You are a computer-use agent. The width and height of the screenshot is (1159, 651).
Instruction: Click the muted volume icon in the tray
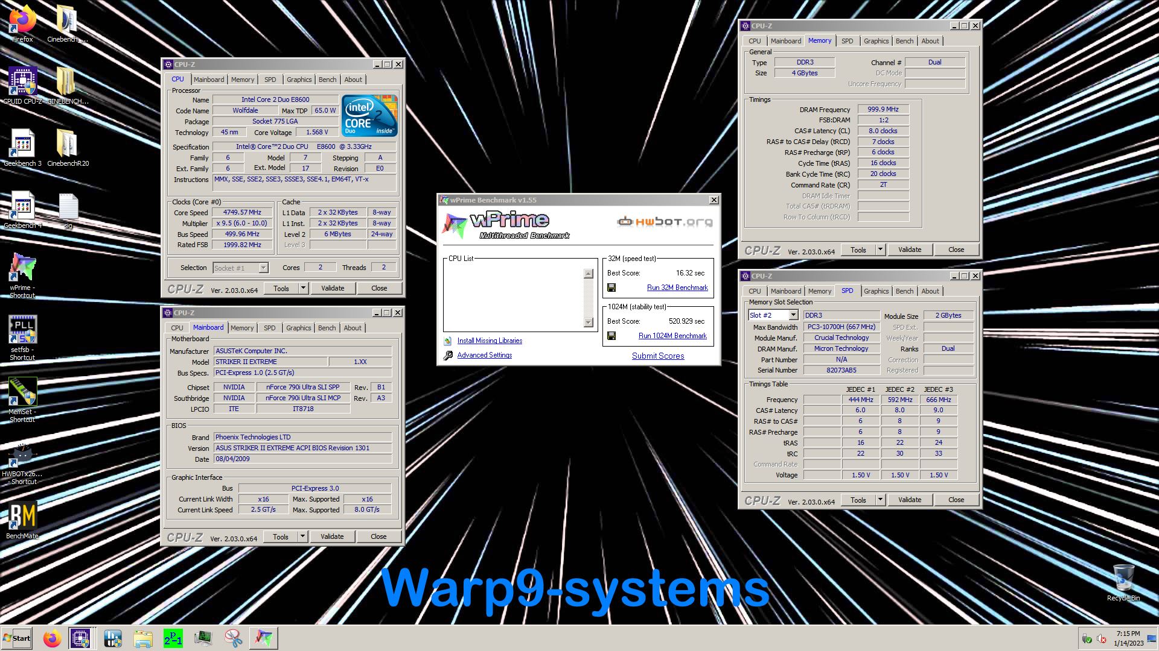[1101, 639]
